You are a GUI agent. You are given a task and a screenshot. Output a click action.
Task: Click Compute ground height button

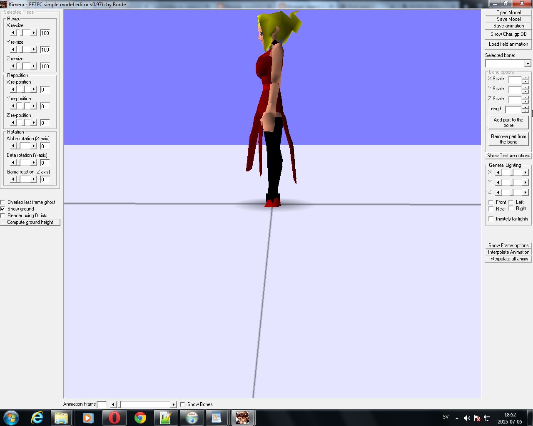[30, 222]
